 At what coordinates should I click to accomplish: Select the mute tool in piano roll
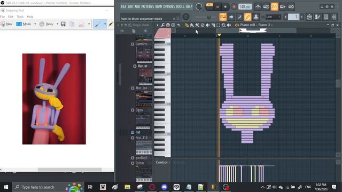pyautogui.click(x=208, y=25)
